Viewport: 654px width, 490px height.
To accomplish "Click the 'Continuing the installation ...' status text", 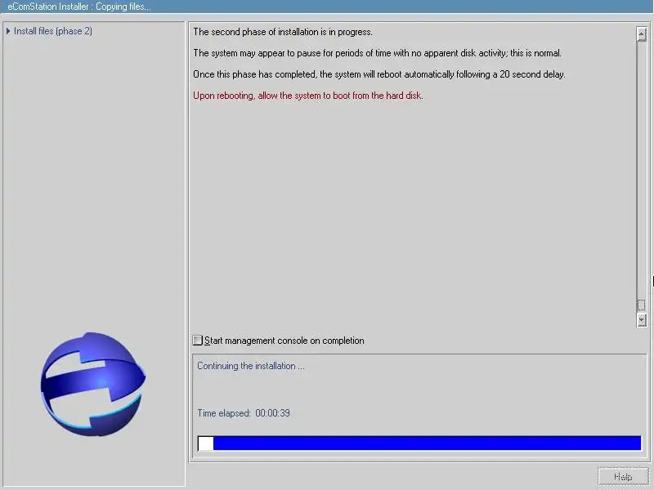I will coord(251,366).
